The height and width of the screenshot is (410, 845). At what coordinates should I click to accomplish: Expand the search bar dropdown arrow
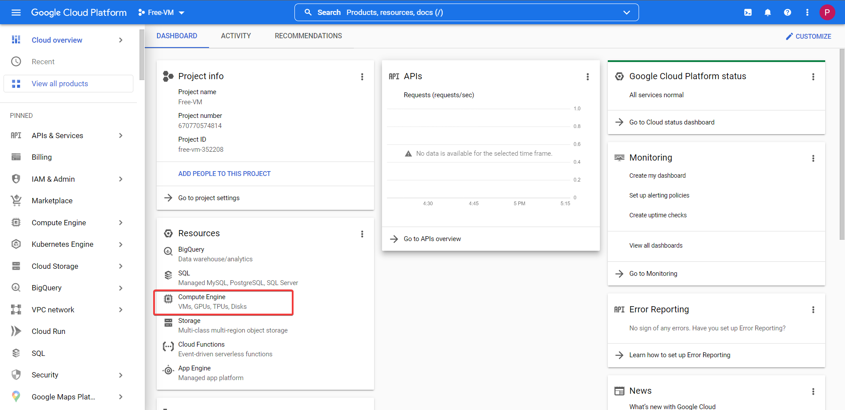point(627,12)
